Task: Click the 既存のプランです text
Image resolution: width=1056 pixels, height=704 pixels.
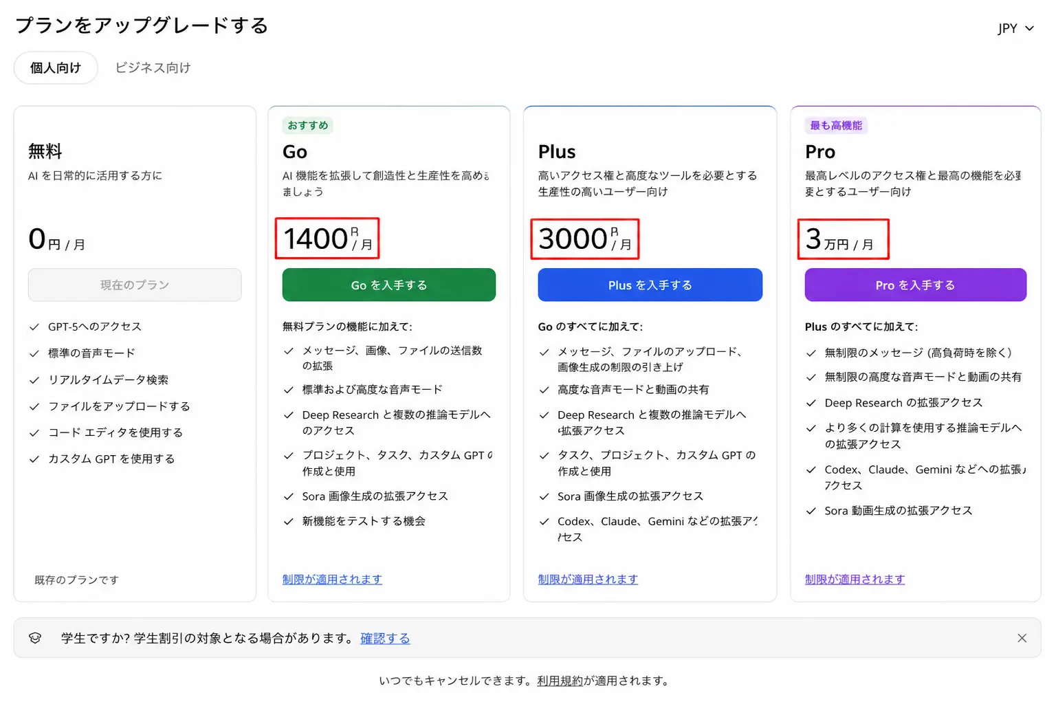Action: [x=76, y=580]
